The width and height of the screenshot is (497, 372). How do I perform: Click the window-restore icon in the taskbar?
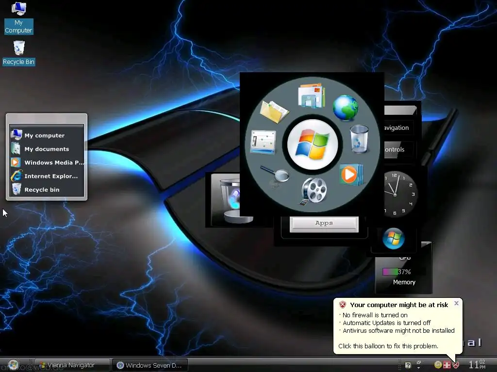419,362
